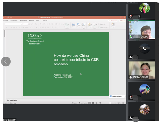This screenshot has height=122, width=159.
Task: Expand Convert to SmartArt dropdown arrow
Action: click(69, 24)
